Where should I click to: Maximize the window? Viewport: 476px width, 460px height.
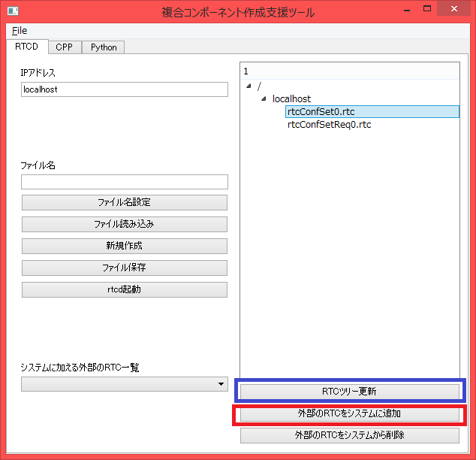427,9
